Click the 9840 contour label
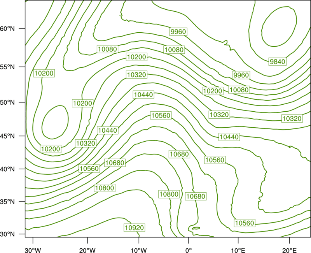The height and width of the screenshot is (253, 311). pos(278,61)
